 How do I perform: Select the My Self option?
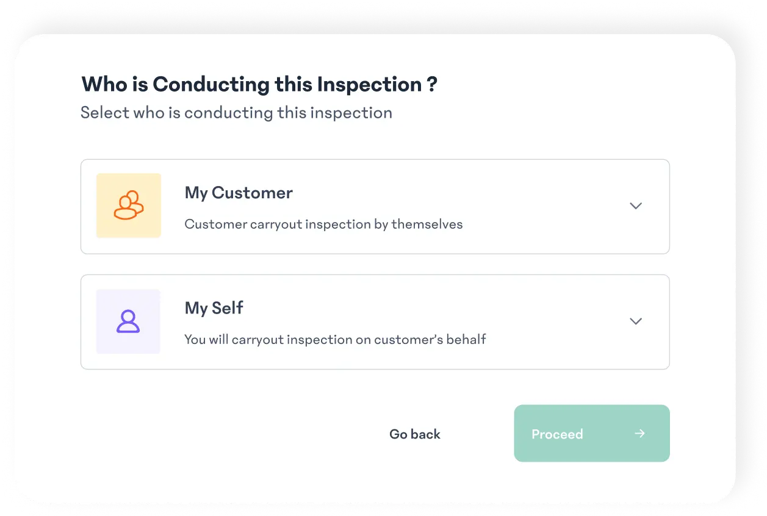click(375, 321)
